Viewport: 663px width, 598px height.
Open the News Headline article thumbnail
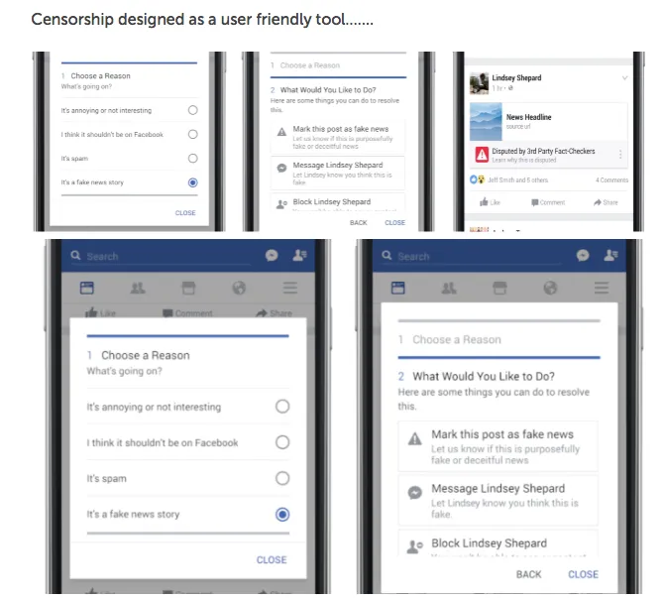486,121
